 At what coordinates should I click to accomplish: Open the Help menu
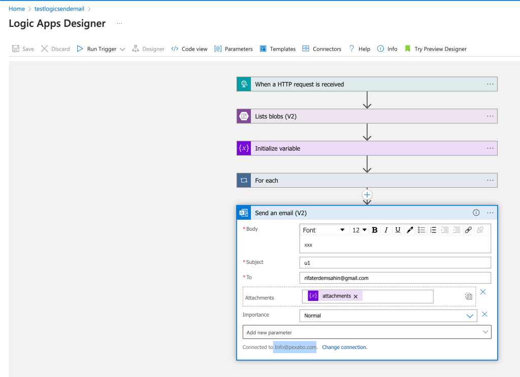pos(360,49)
